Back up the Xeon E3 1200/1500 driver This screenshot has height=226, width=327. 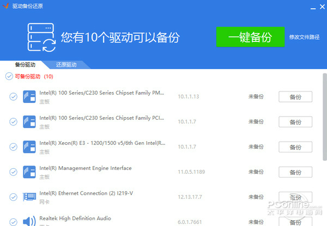295,147
